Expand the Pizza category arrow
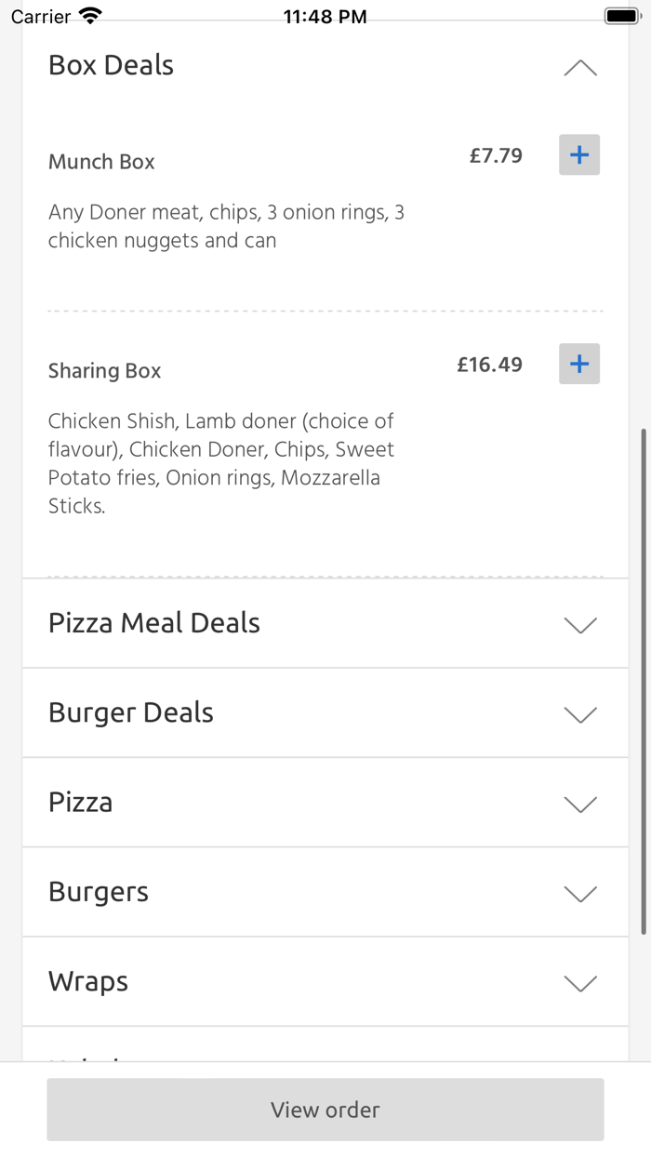651x1157 pixels. click(580, 805)
